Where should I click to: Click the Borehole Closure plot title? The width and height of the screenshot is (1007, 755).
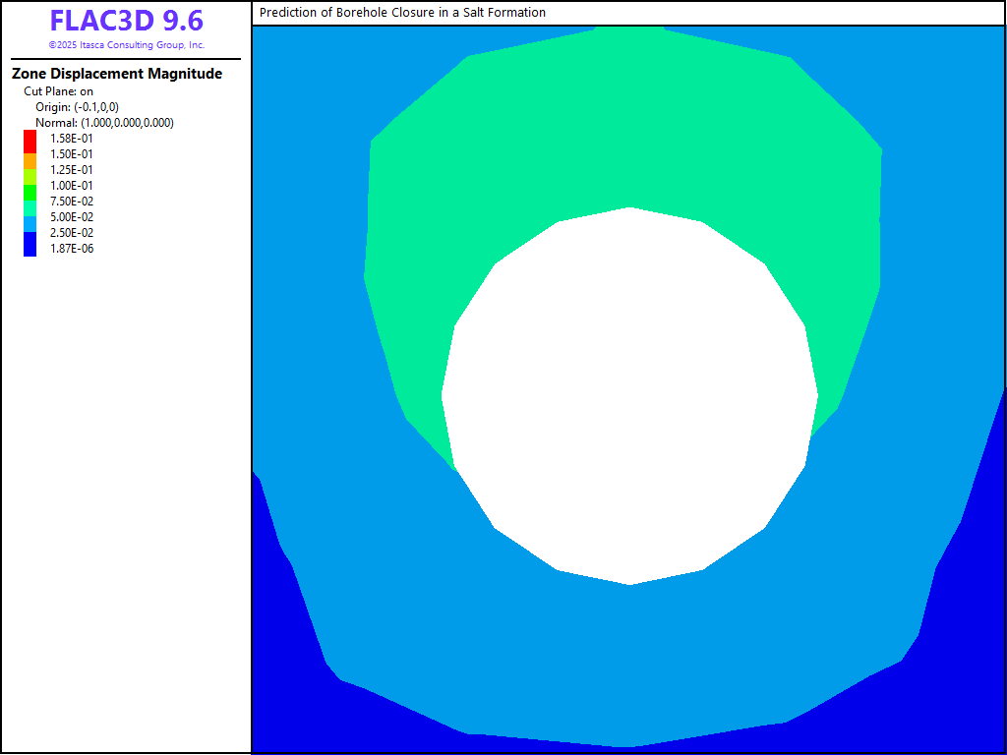(402, 13)
